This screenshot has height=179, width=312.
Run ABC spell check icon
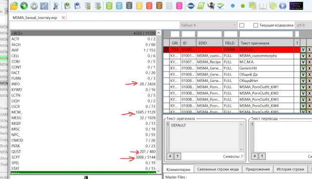221,6
